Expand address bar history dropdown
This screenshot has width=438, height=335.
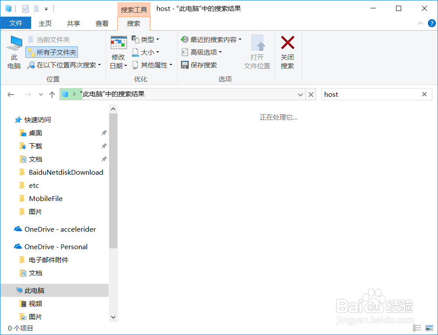click(300, 95)
